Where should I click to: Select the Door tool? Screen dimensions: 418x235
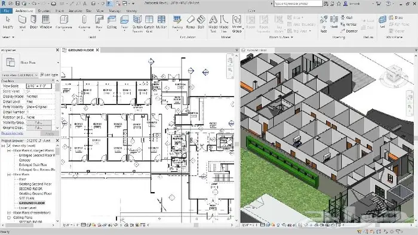click(33, 22)
